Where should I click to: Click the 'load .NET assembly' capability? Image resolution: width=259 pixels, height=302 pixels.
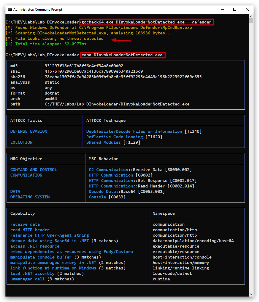point(32,274)
